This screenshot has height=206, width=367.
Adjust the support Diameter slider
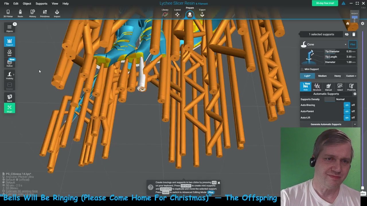pos(340,62)
